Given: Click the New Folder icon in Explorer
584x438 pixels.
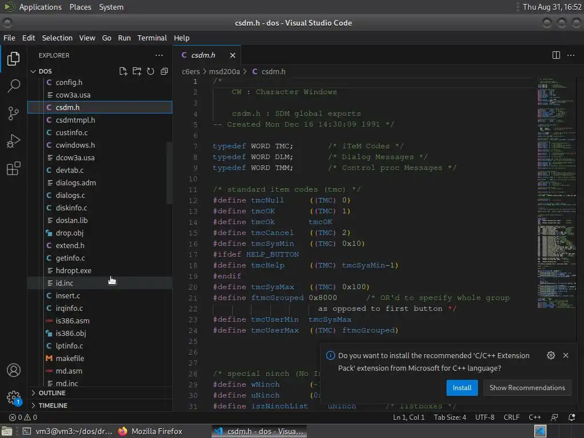Looking at the screenshot, I should (137, 71).
